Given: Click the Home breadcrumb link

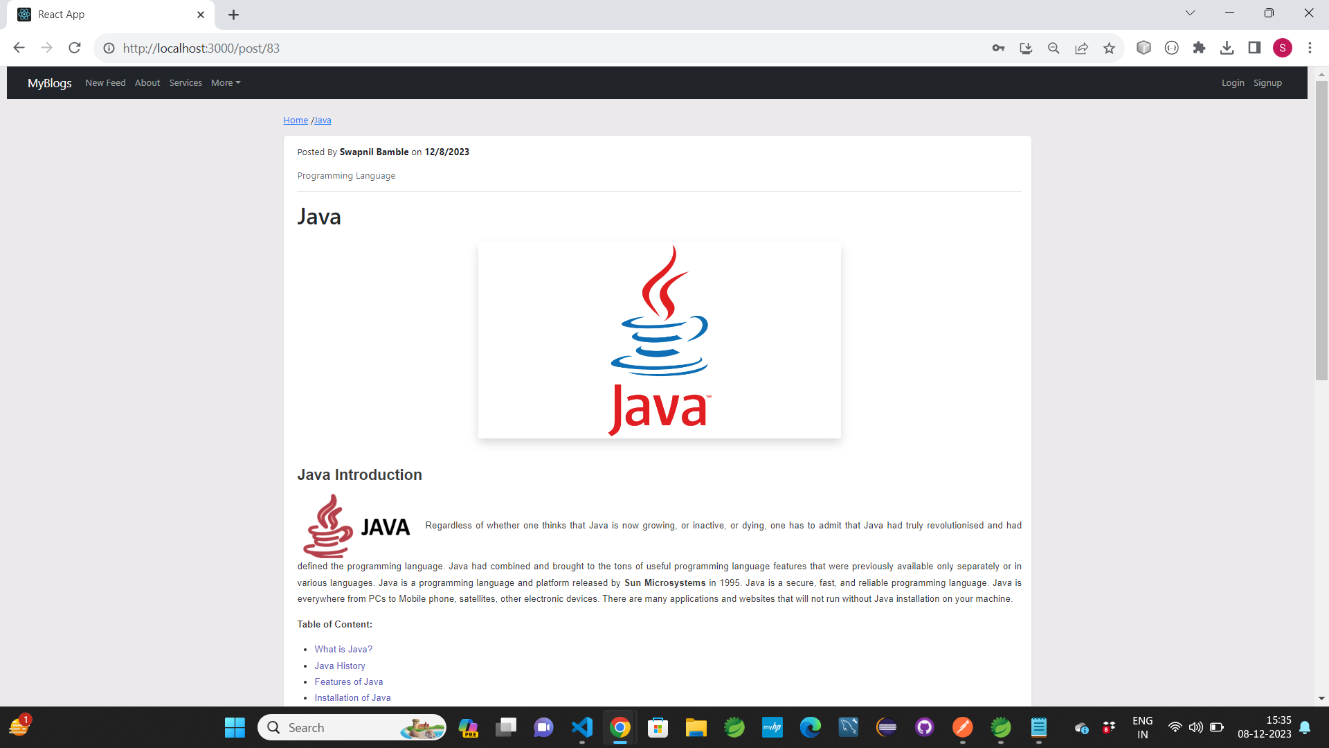Looking at the screenshot, I should point(296,120).
